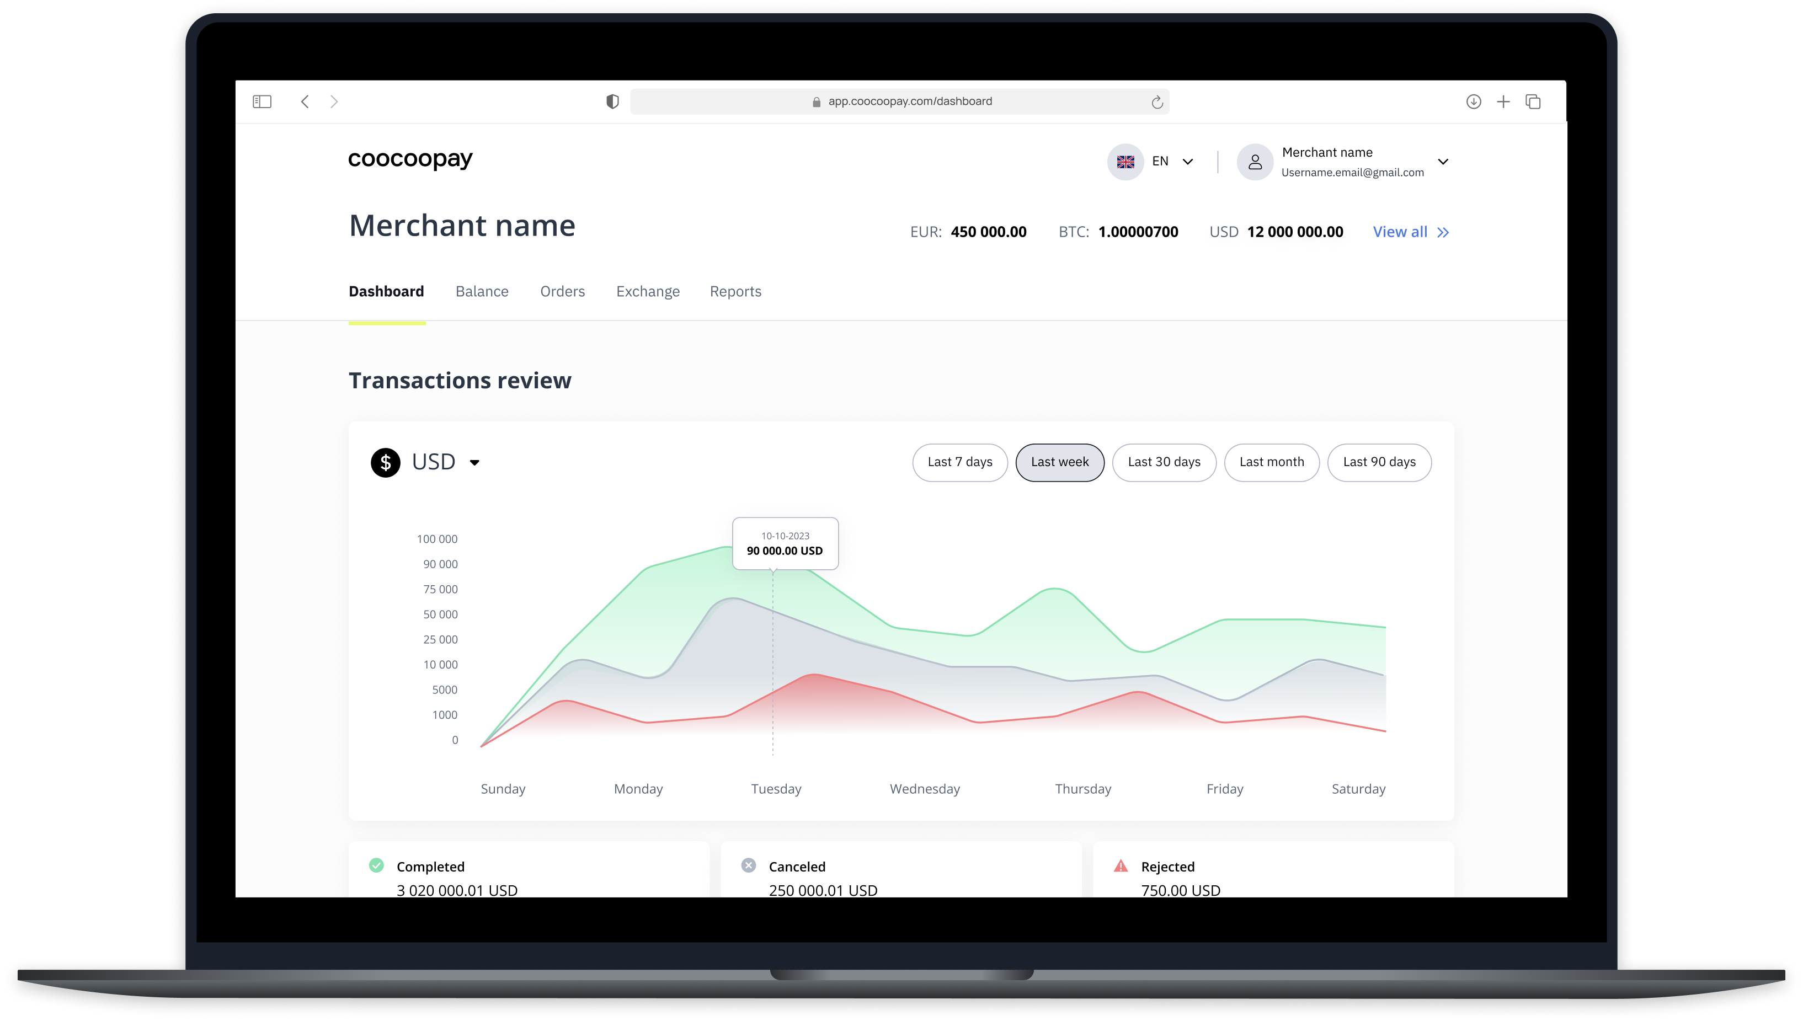Open the browser downloads icon
This screenshot has height=1021, width=1803.
click(1474, 101)
